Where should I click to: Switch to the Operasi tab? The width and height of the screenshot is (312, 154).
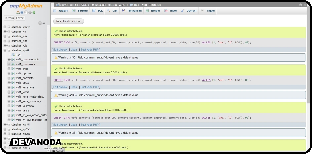189,11
